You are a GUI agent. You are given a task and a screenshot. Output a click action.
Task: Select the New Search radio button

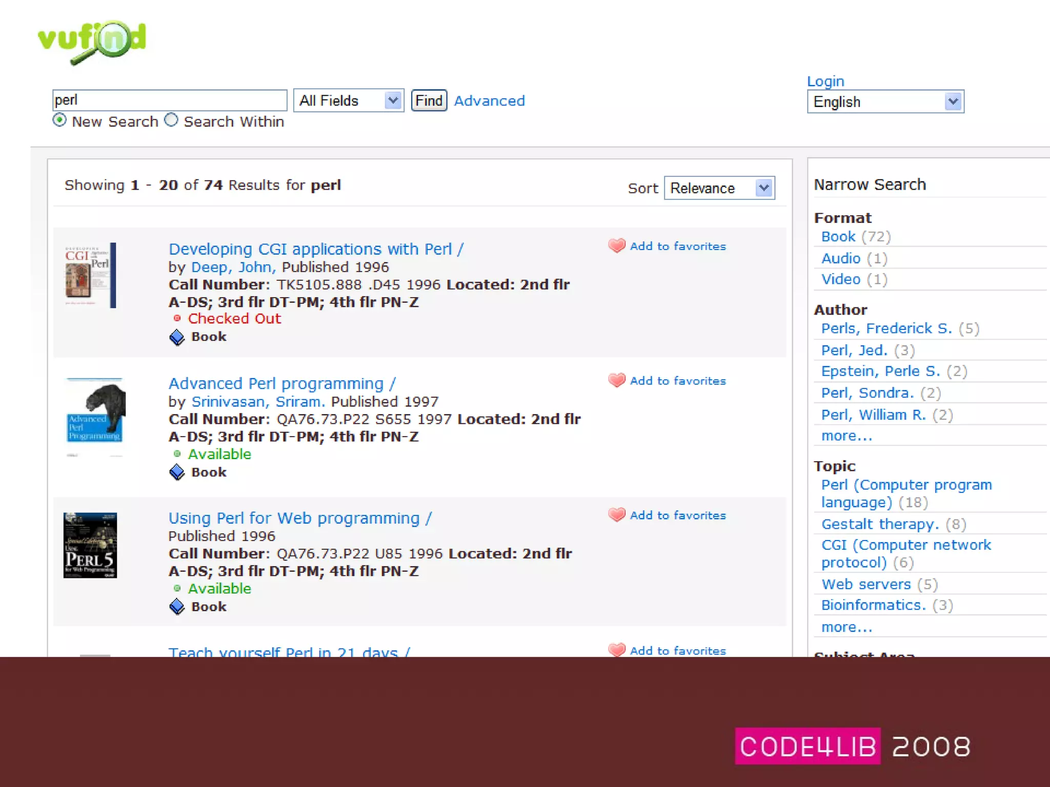pyautogui.click(x=59, y=120)
